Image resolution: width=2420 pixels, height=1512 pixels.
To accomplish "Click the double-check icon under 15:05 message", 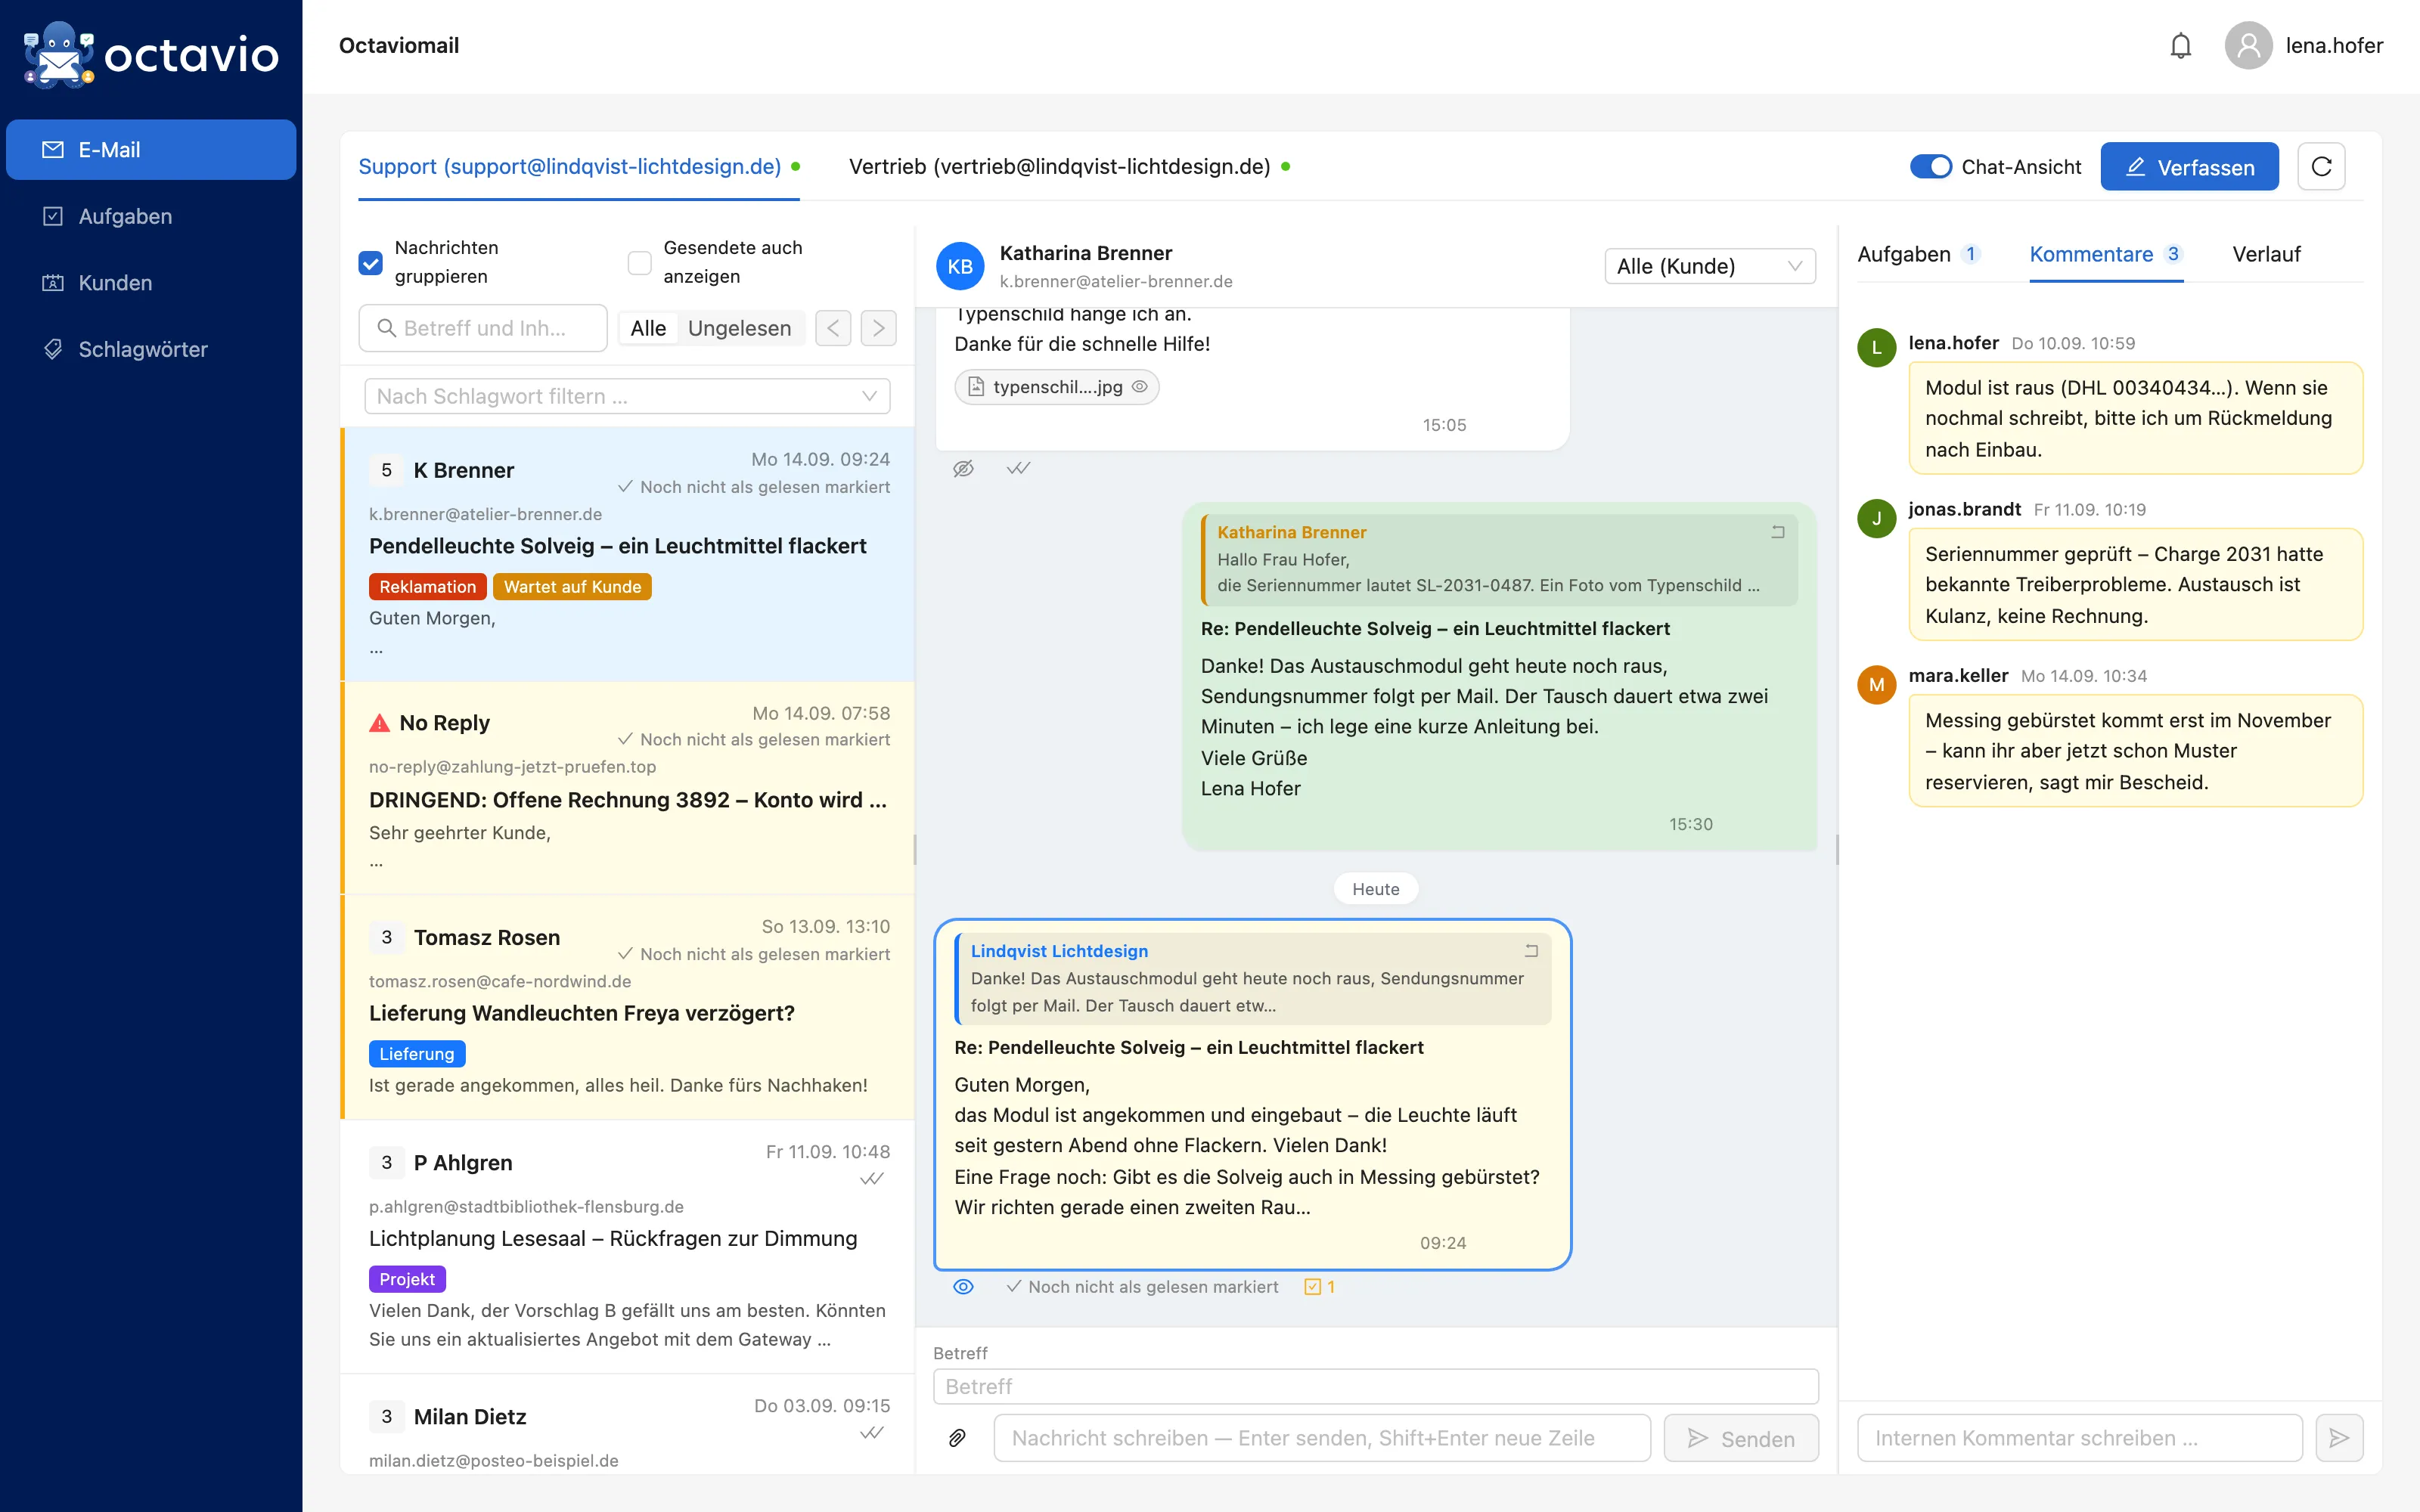I will tap(1018, 468).
